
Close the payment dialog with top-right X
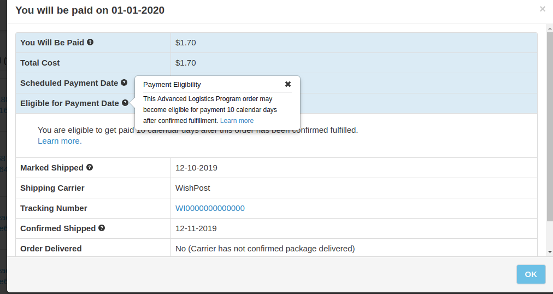pos(542,9)
